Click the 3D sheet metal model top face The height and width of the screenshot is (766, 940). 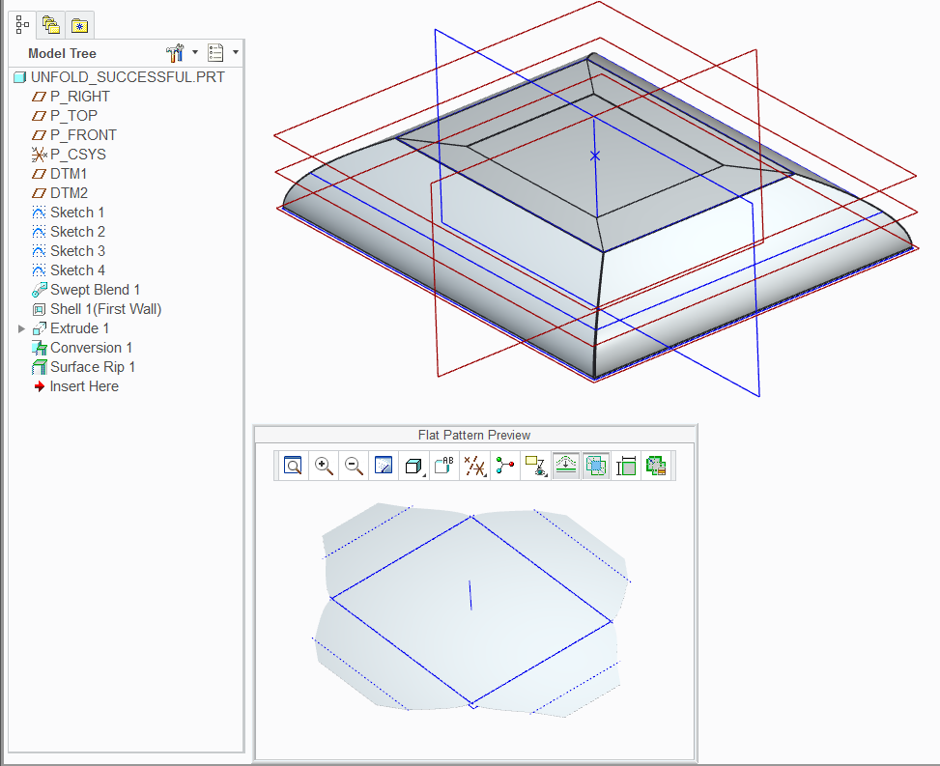(593, 156)
